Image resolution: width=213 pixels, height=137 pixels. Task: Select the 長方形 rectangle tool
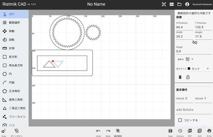point(14,57)
